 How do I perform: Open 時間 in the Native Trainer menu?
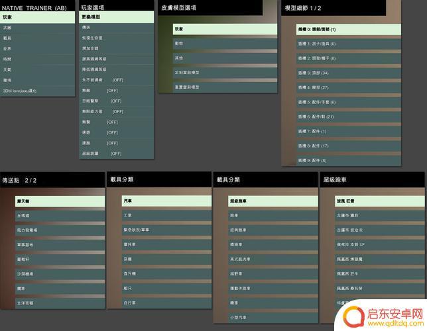coord(37,60)
